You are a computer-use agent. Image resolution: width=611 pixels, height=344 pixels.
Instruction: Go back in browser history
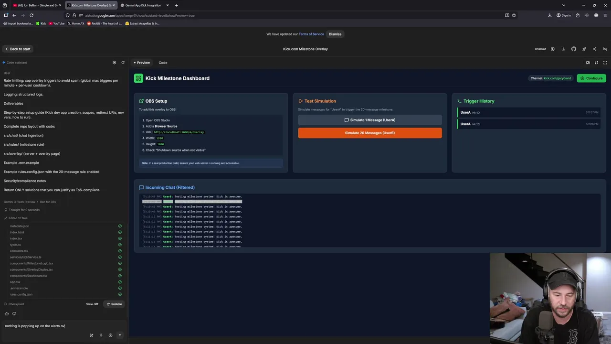coord(14,15)
